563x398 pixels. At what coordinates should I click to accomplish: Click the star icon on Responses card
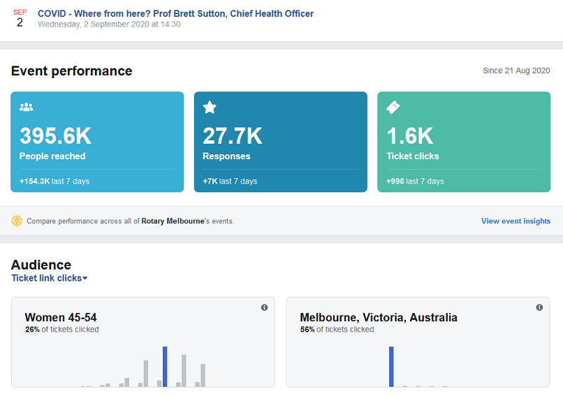click(210, 108)
